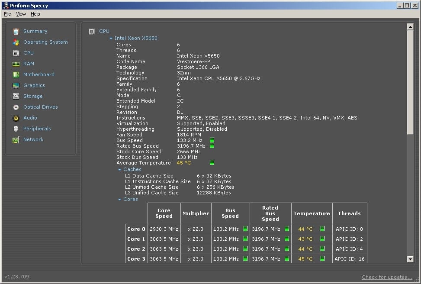The width and height of the screenshot is (421, 284).
Task: Click green graph icon beside Rated Bus Speed 3196.7 MHz
Action: [x=212, y=145]
